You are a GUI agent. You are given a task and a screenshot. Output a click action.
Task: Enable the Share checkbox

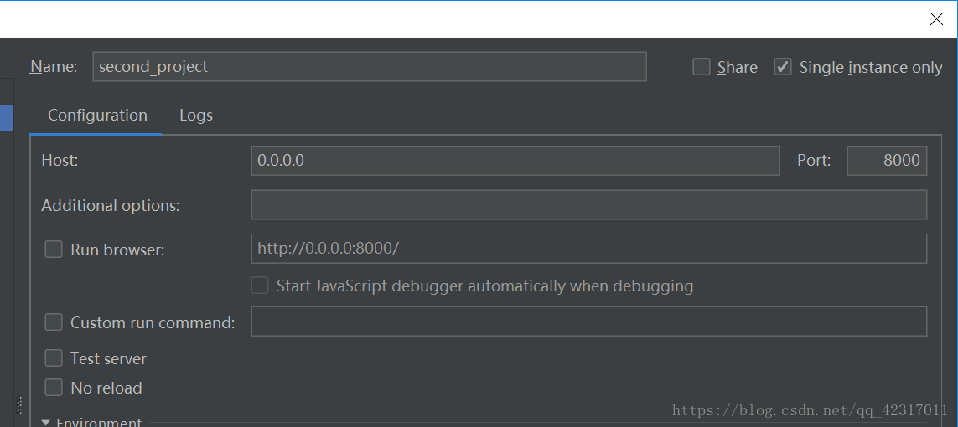[x=701, y=66]
